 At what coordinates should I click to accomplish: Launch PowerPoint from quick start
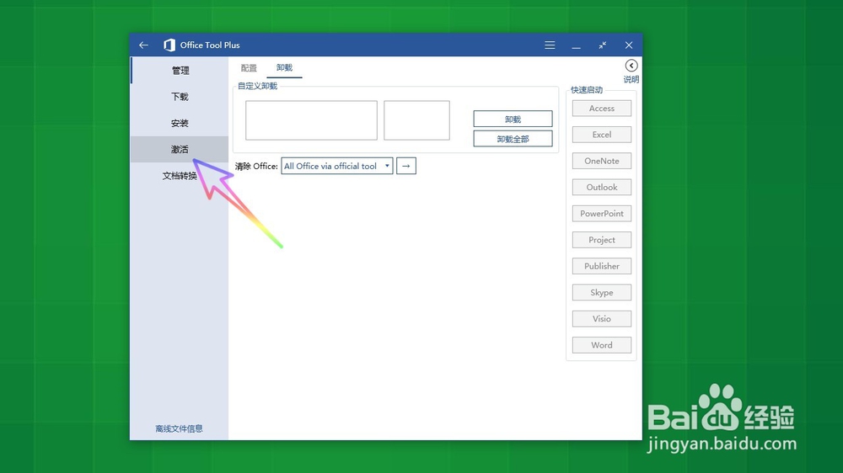(x=602, y=213)
